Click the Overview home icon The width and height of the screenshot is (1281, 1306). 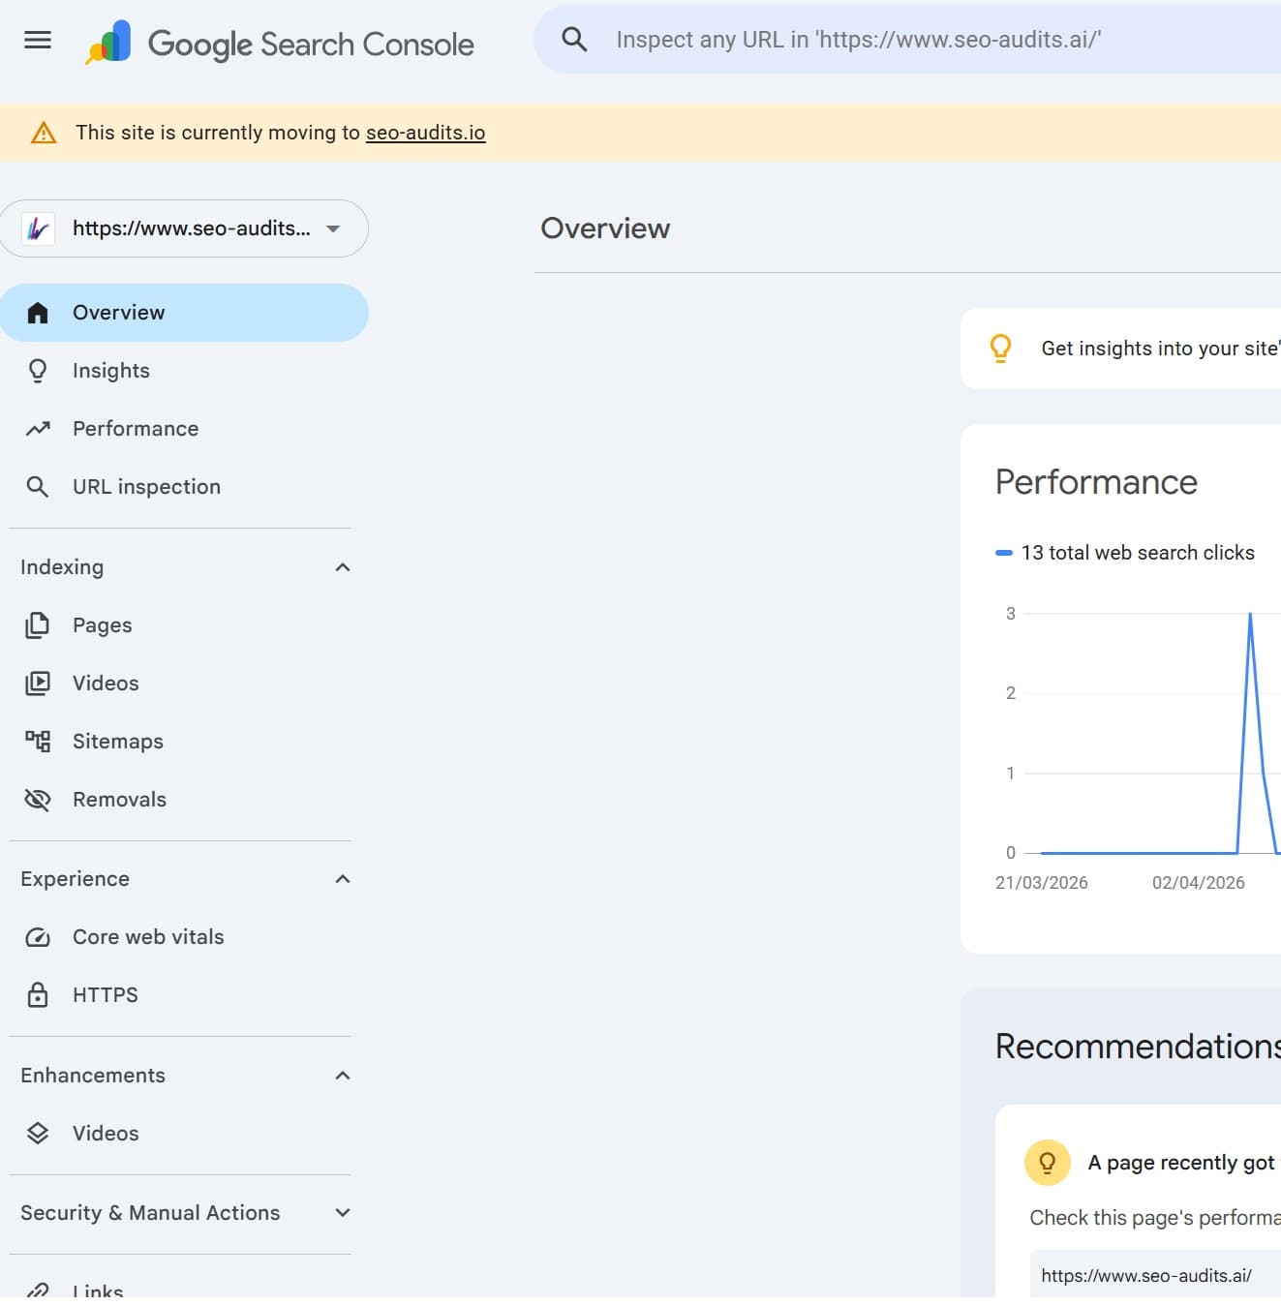tap(38, 313)
